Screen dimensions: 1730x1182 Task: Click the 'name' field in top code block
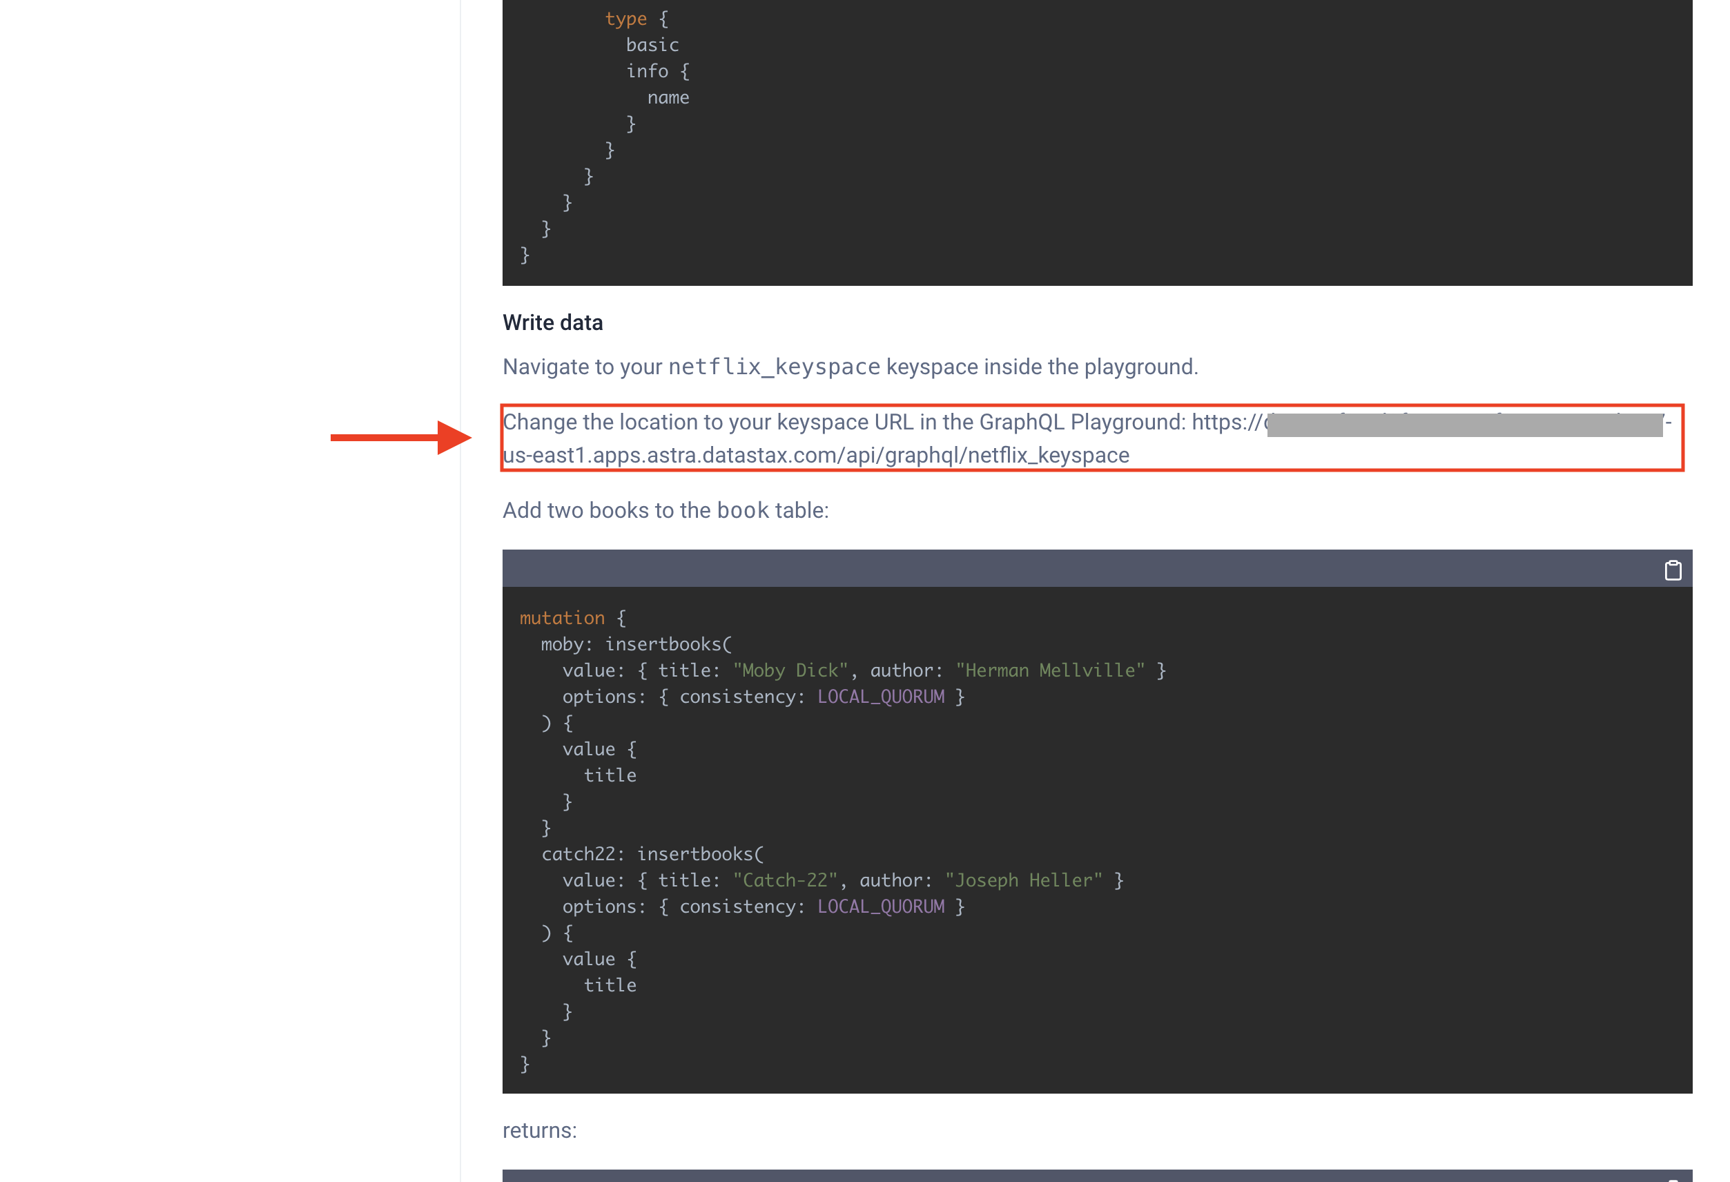[x=668, y=97]
